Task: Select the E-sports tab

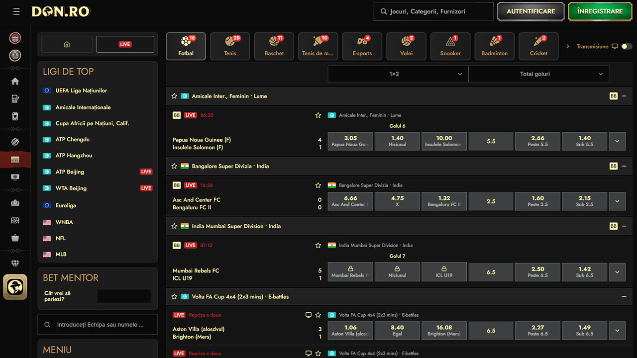Action: (x=362, y=46)
